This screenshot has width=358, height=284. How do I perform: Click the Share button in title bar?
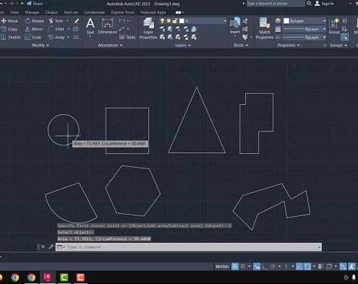click(x=35, y=4)
